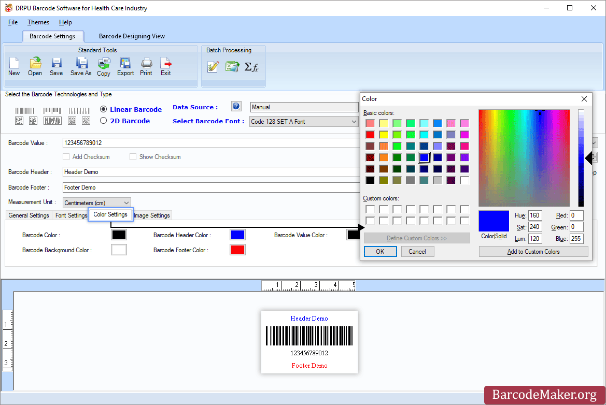Click the batch processing formula (Σfx) icon
This screenshot has width=606, height=405.
tap(251, 67)
